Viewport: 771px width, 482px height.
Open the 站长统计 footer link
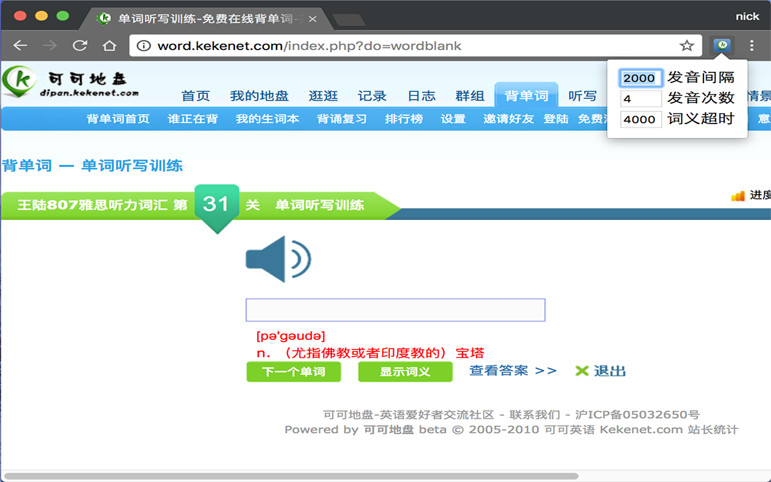pos(713,430)
